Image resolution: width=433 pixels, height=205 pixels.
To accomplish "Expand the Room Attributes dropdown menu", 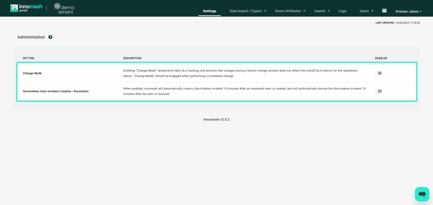I will [x=290, y=11].
